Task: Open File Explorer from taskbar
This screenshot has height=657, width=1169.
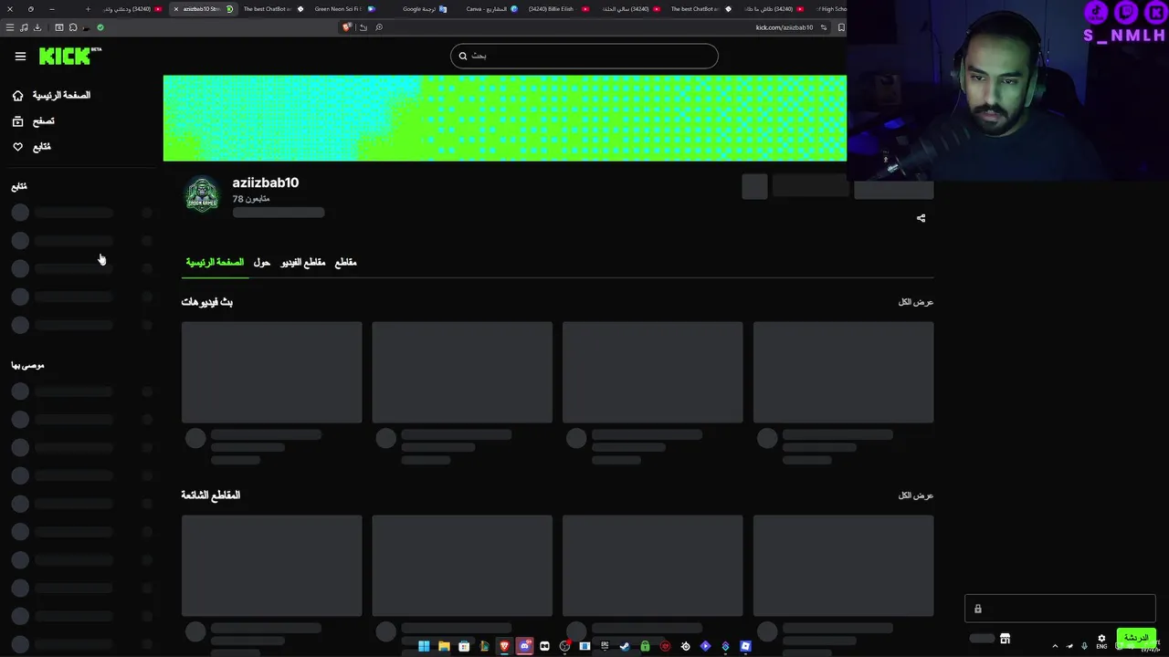Action: coord(444,646)
